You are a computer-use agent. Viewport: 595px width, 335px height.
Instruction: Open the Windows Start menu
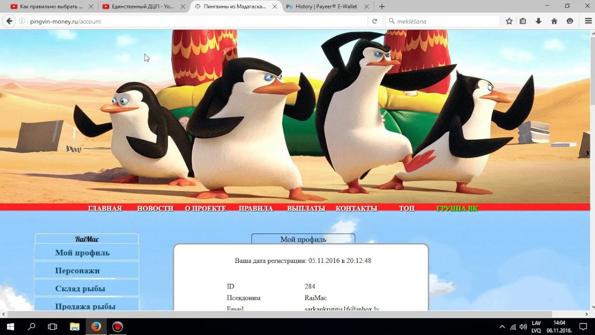tap(10, 327)
